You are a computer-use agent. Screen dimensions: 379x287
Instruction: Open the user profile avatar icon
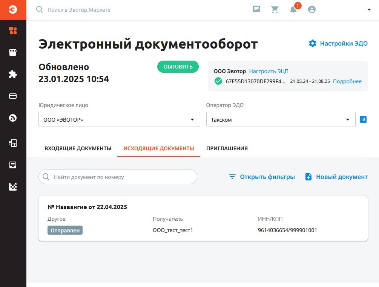tap(312, 9)
